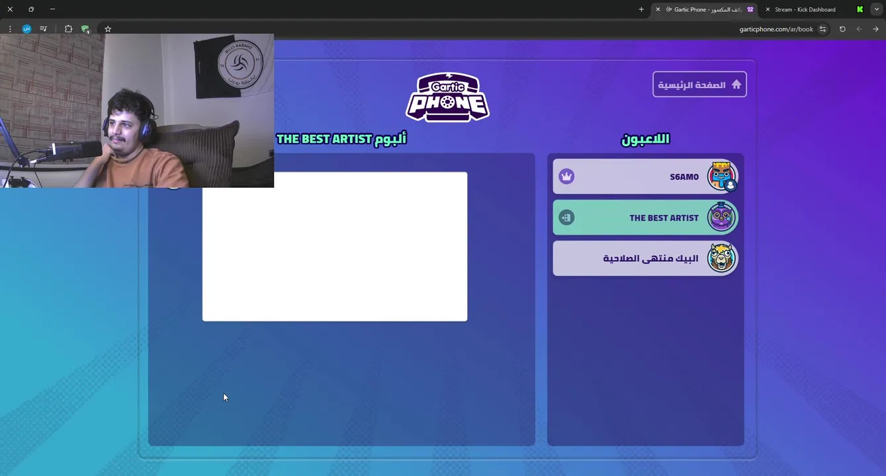Click the white album drawing canvas
Screen dimensions: 886x476
[x=335, y=247]
